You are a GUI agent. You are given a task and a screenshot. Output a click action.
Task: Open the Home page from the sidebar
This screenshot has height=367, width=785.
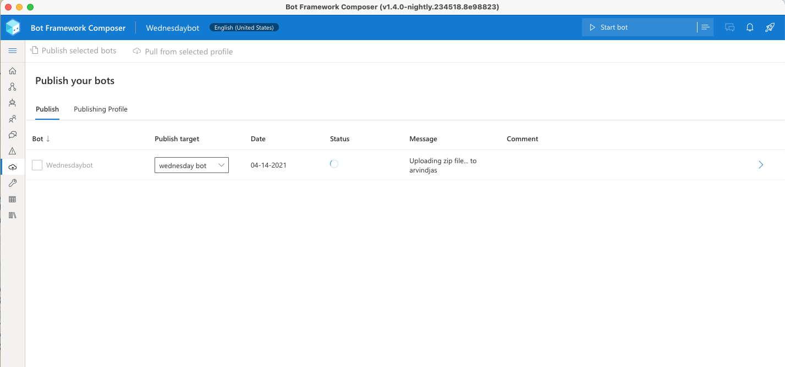coord(12,71)
